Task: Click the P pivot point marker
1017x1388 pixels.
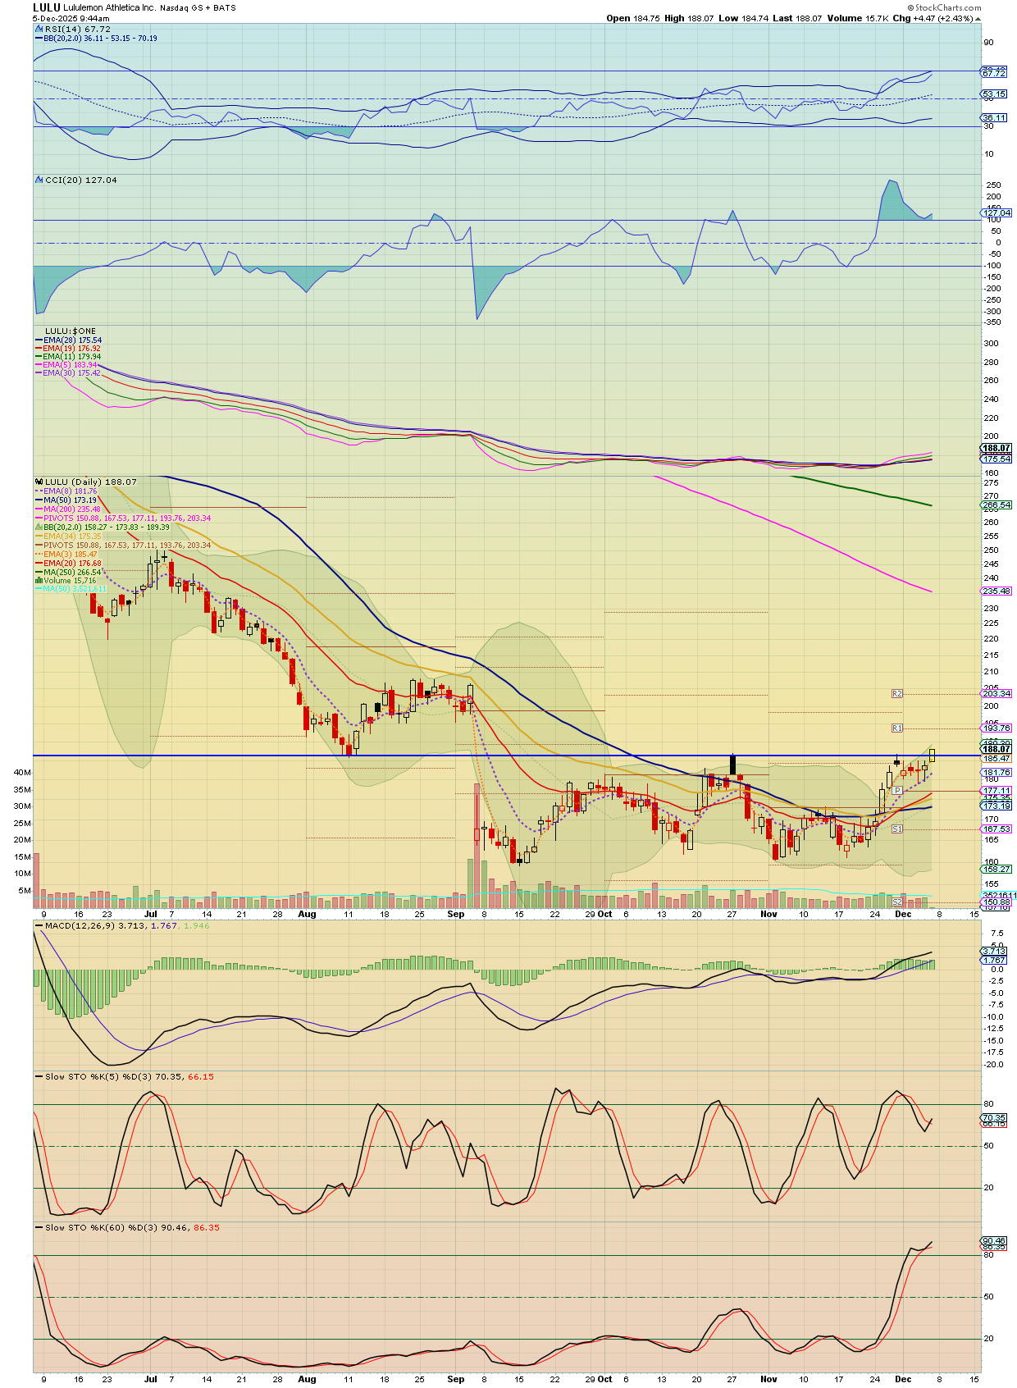Action: (x=897, y=791)
